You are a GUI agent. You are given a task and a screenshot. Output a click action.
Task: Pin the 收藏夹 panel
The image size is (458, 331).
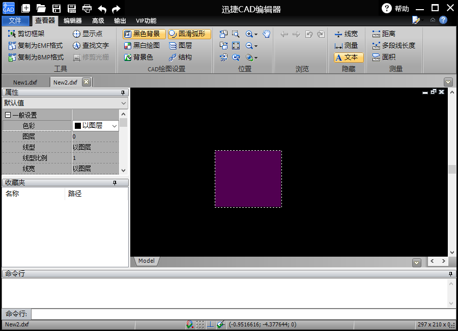115,183
